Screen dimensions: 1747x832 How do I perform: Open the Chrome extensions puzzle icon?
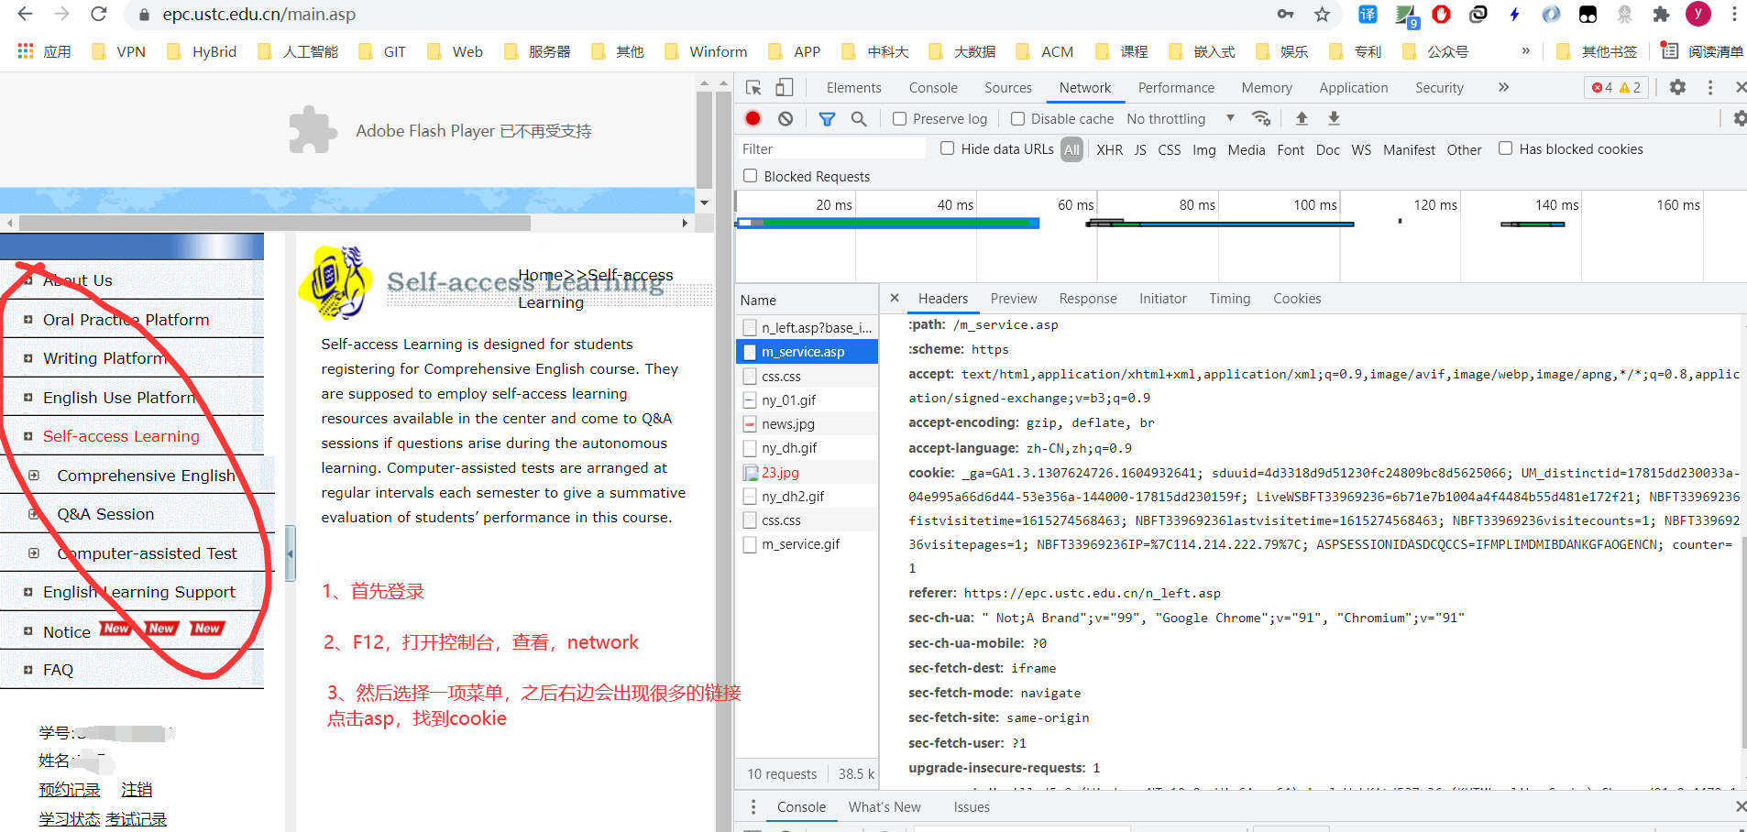pos(1661,14)
